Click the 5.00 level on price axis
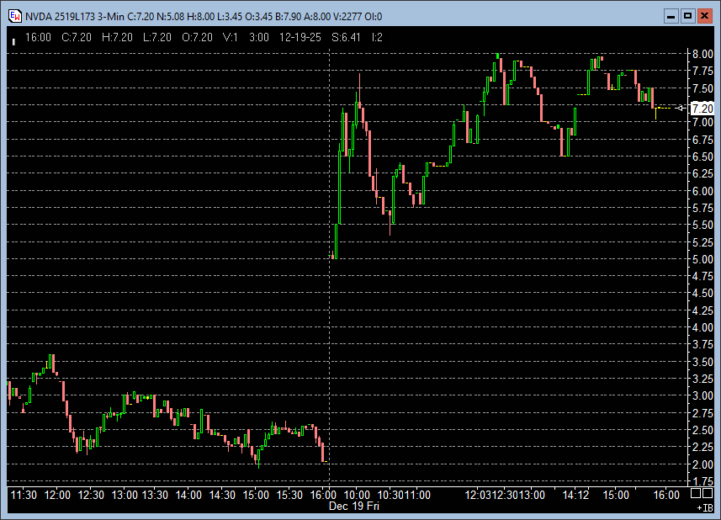The image size is (721, 520). click(702, 259)
